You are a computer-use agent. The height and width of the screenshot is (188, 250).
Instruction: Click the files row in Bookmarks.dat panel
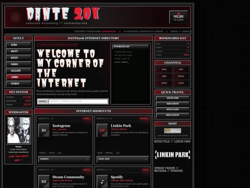coord(173,44)
